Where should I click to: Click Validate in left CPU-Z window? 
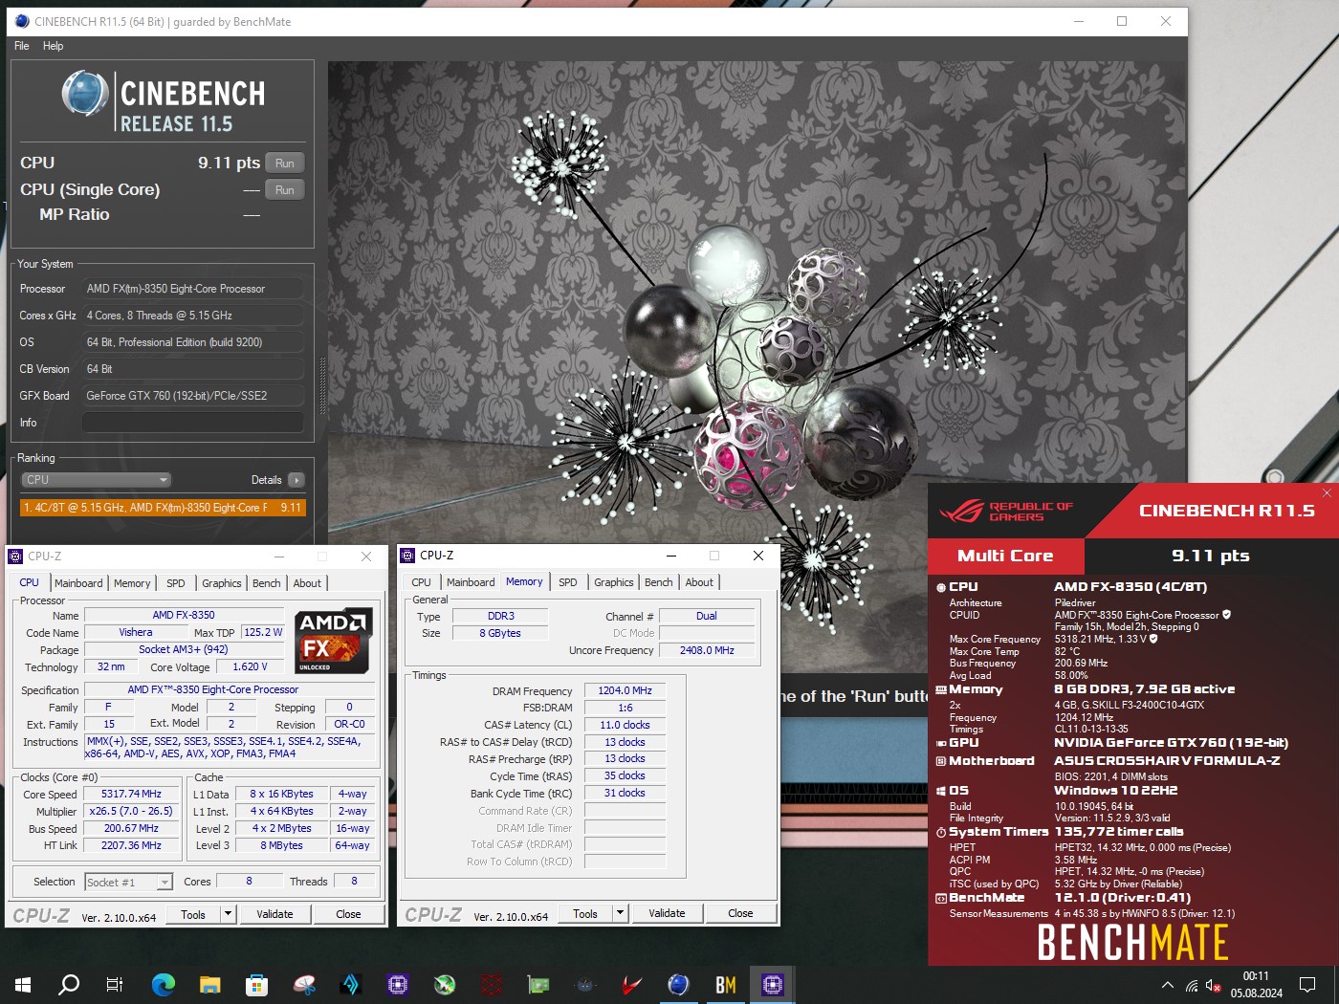click(x=274, y=915)
